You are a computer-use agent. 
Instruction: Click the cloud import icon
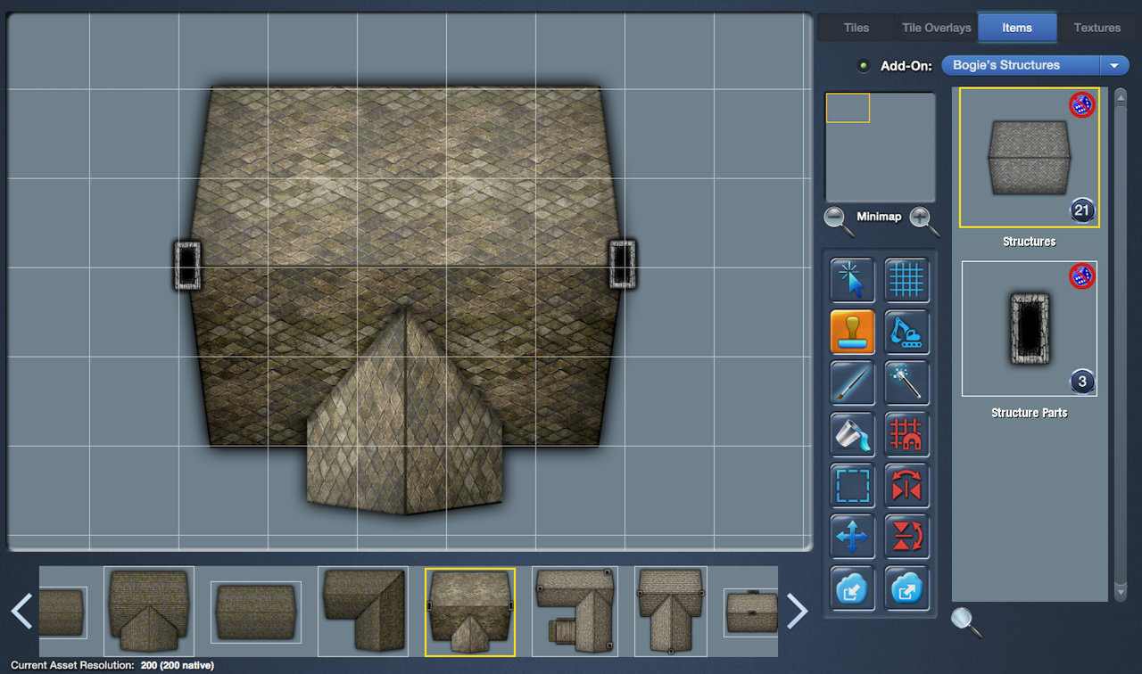click(x=852, y=588)
